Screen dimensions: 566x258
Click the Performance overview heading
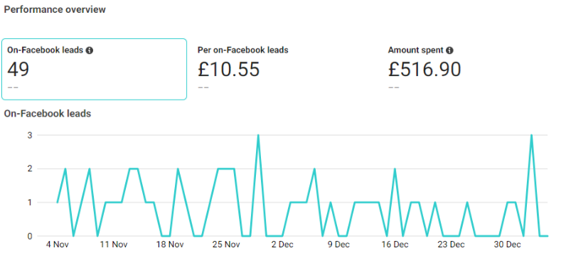click(x=55, y=9)
